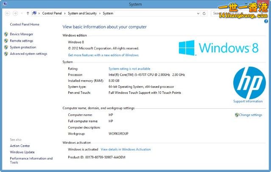271x172 pixels.
Task: Open Help question mark icon
Action: [266, 21]
